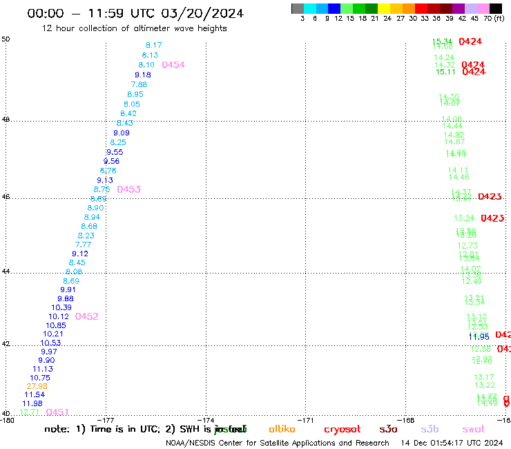Click the '70 (ft)' scale label

tap(494, 18)
